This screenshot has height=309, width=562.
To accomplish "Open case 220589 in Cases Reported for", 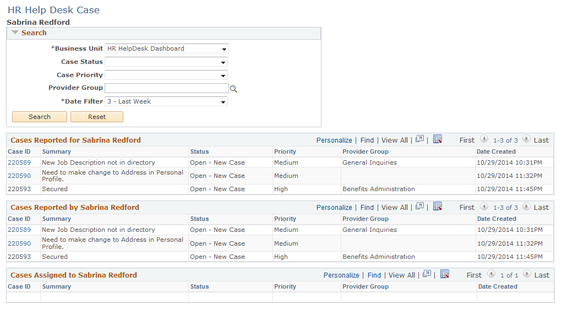I will [19, 162].
